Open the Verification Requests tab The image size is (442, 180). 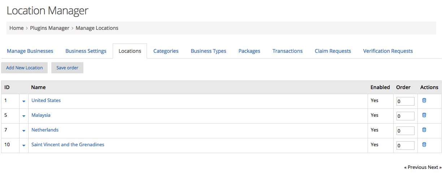[x=388, y=51]
